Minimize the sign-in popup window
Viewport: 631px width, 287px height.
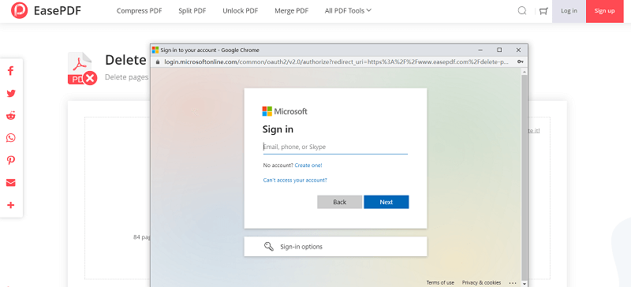(x=480, y=50)
